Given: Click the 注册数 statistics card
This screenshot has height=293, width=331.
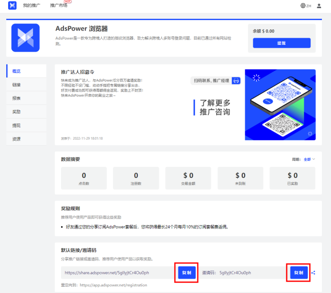Looking at the screenshot, I should pos(136,178).
